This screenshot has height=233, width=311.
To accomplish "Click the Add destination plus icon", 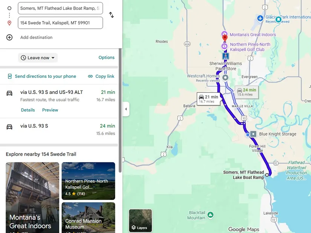I will click(9, 37).
